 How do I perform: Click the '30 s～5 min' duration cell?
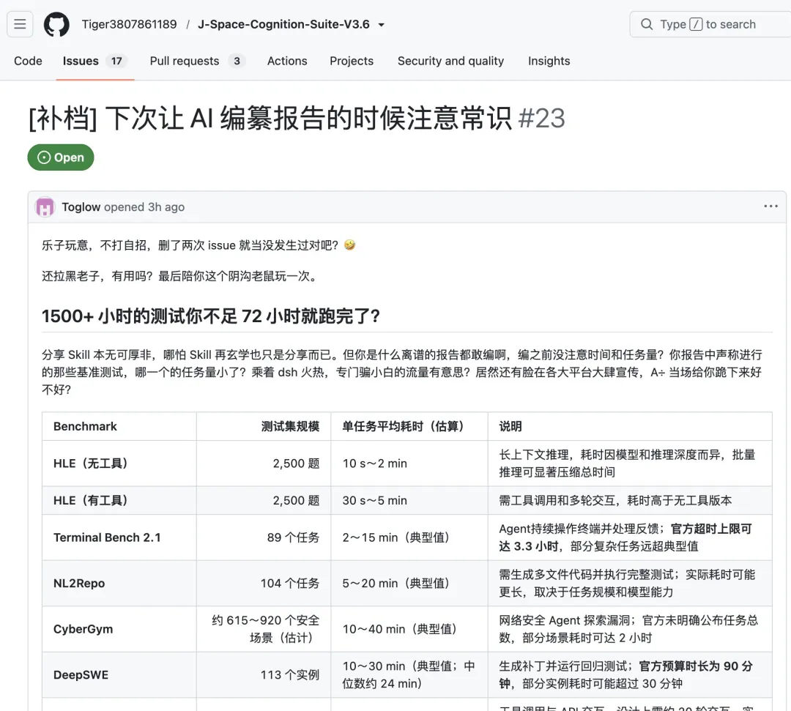[x=409, y=500]
